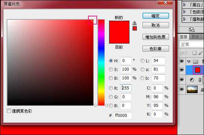
Task: Switch to the 色版 tab
Action: (195, 37)
